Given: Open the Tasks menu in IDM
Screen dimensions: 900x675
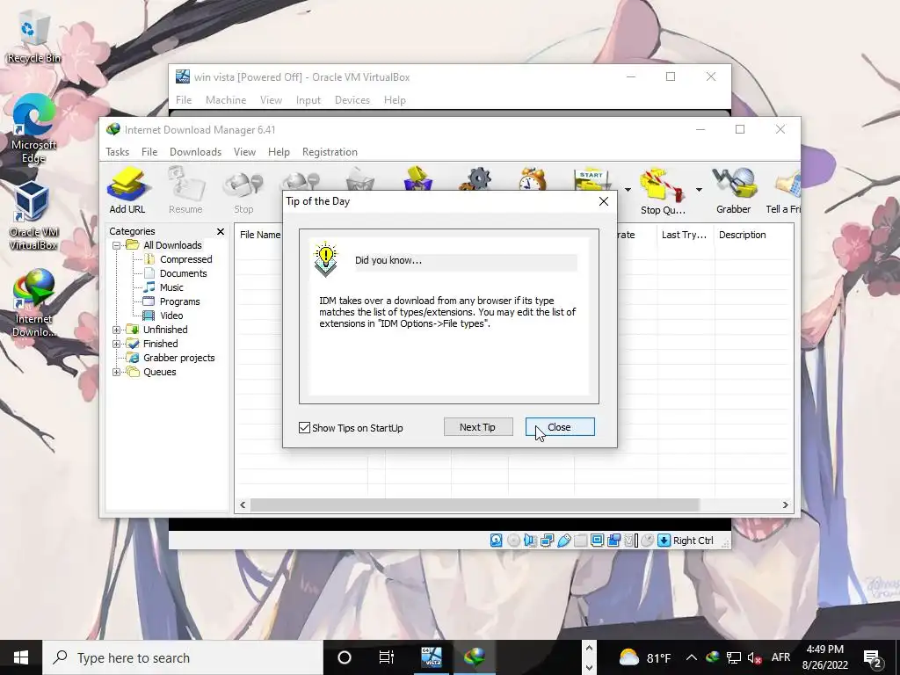Looking at the screenshot, I should 117,152.
